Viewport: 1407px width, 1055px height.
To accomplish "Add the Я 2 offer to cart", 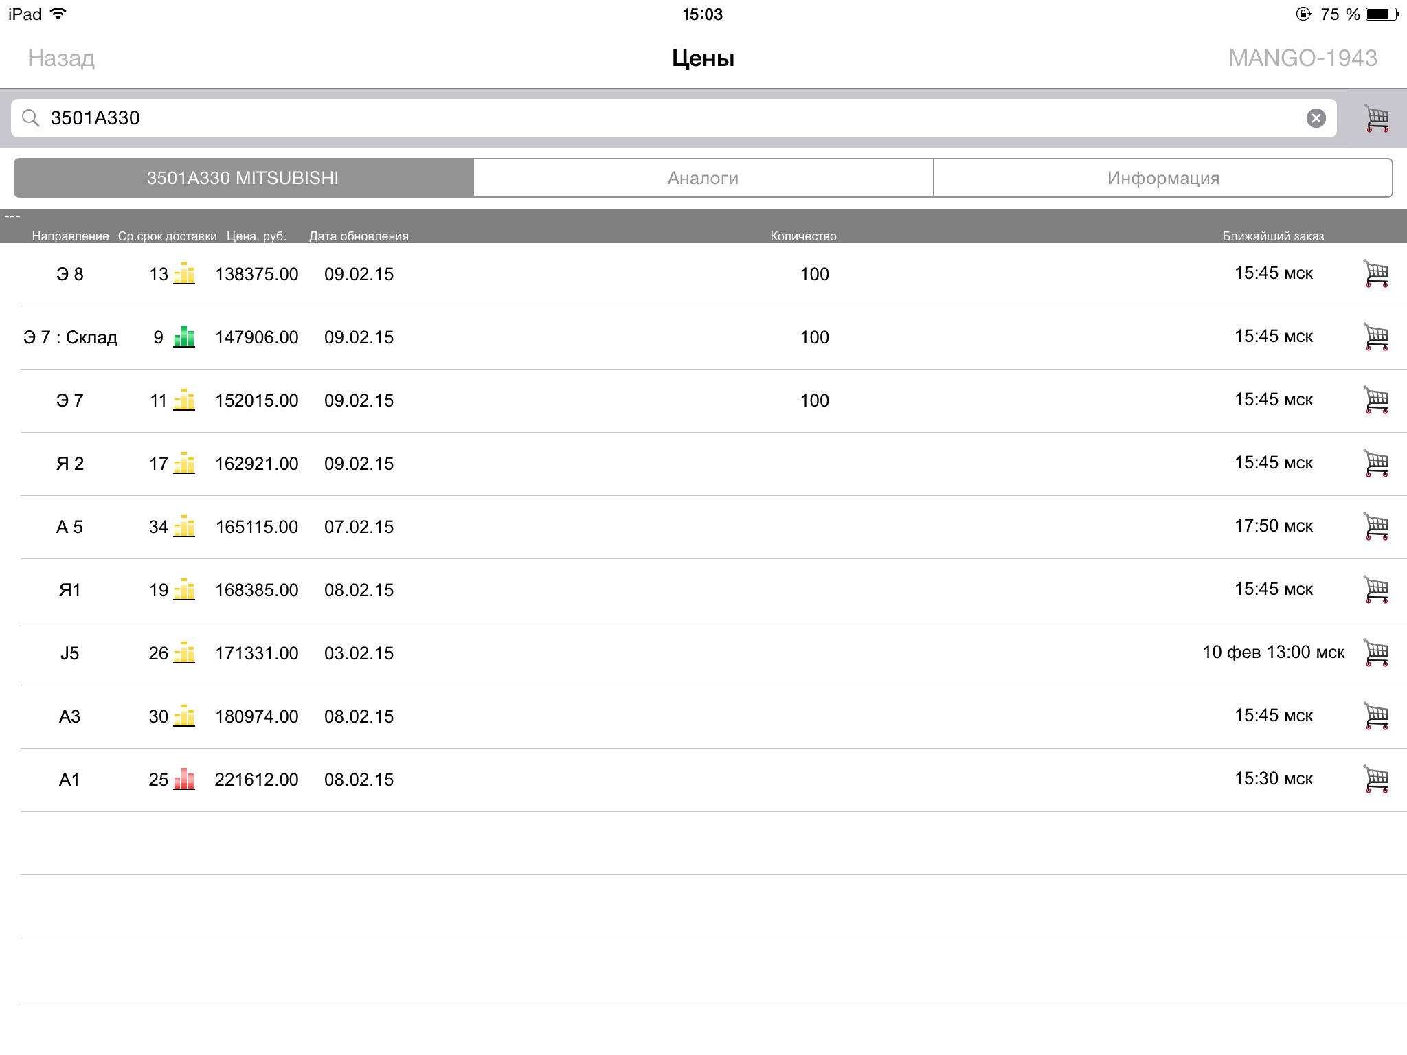I will point(1376,464).
